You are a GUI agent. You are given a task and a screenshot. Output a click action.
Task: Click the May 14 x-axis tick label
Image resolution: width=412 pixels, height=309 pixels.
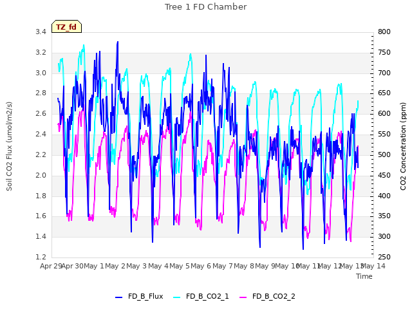(x=373, y=266)
